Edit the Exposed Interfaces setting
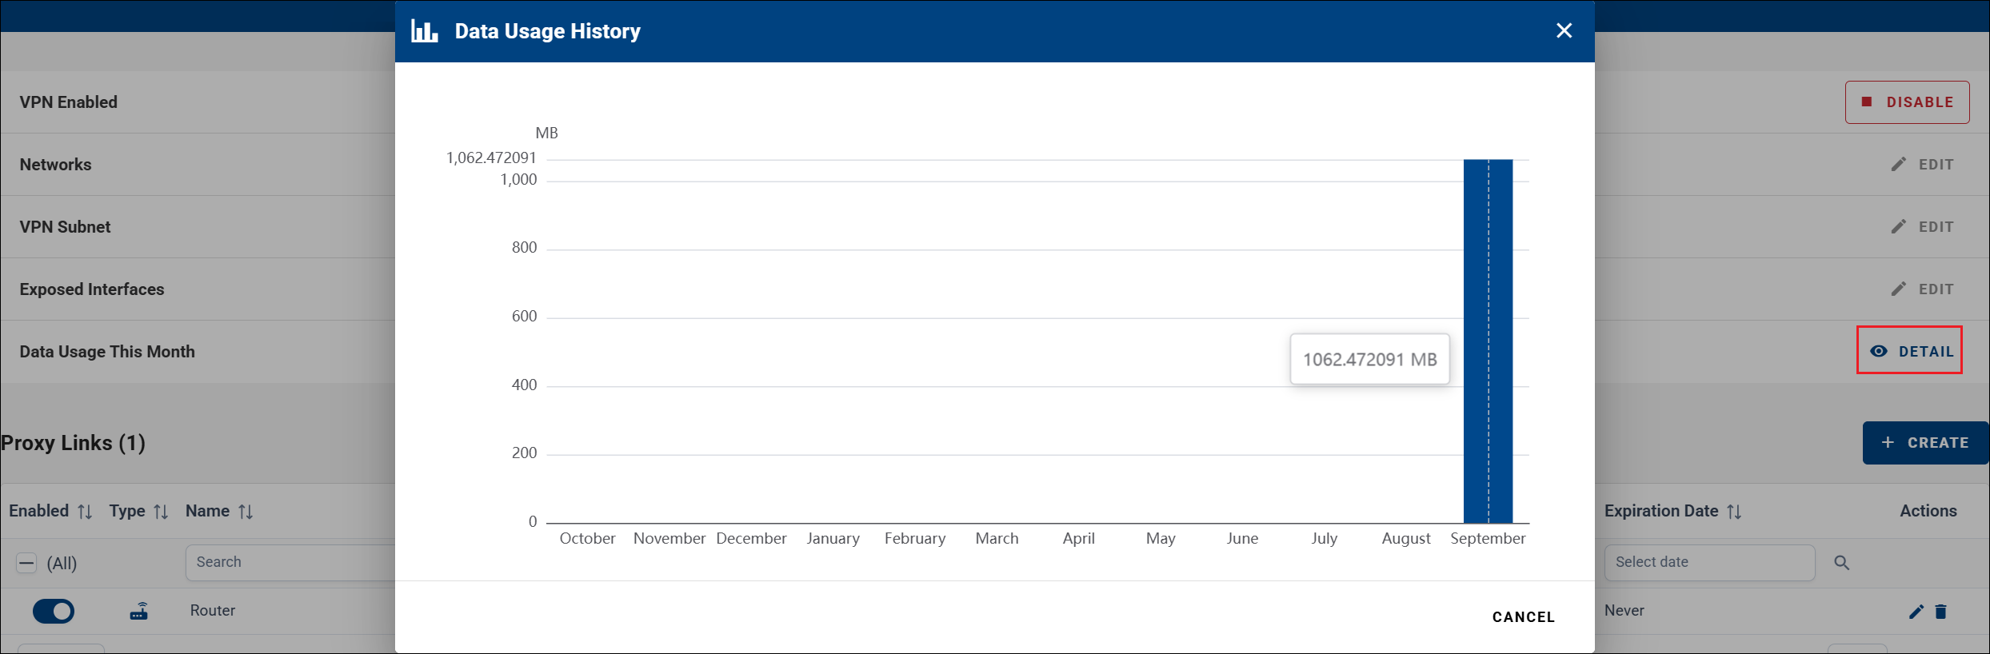Image resolution: width=1990 pixels, height=654 pixels. click(1922, 289)
